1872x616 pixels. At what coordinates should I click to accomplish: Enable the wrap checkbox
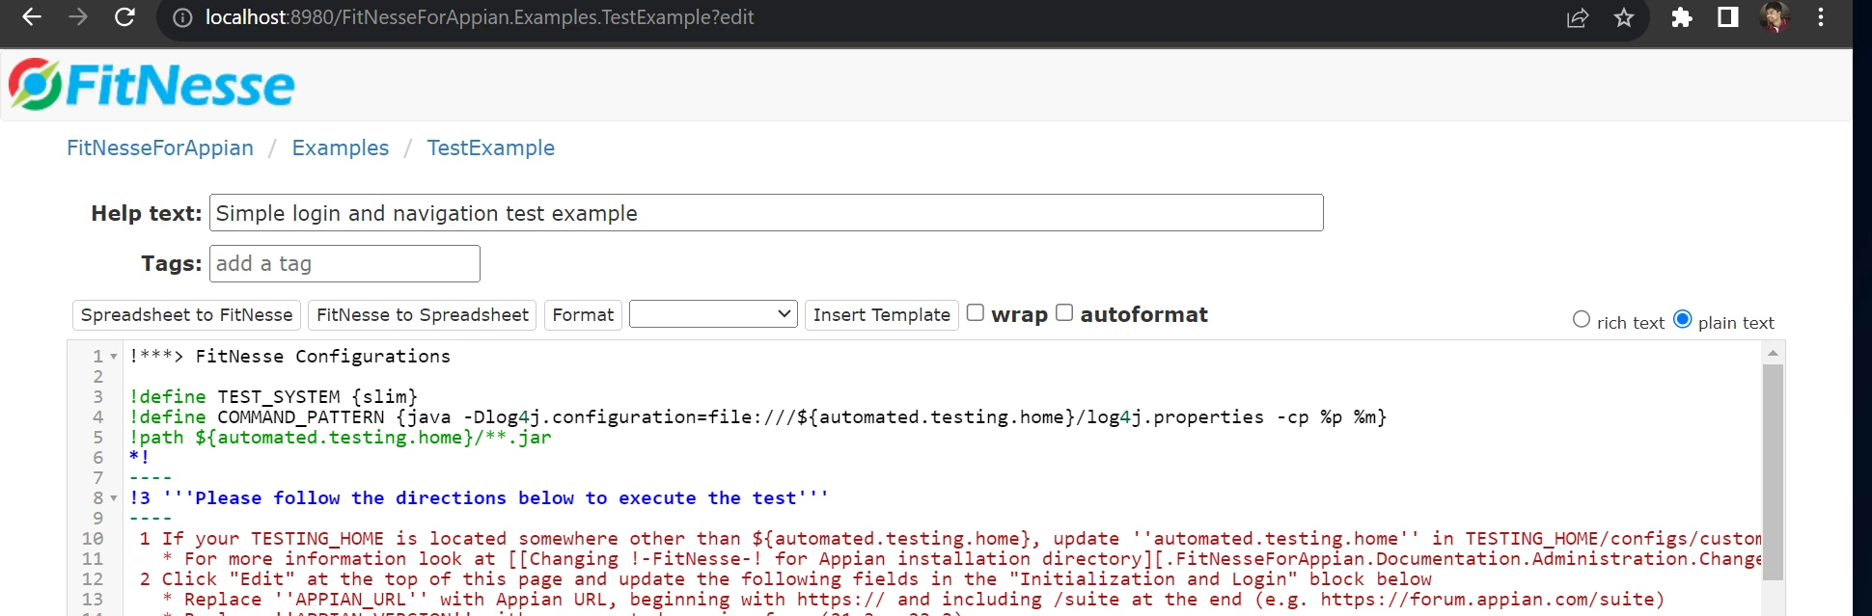click(x=976, y=312)
